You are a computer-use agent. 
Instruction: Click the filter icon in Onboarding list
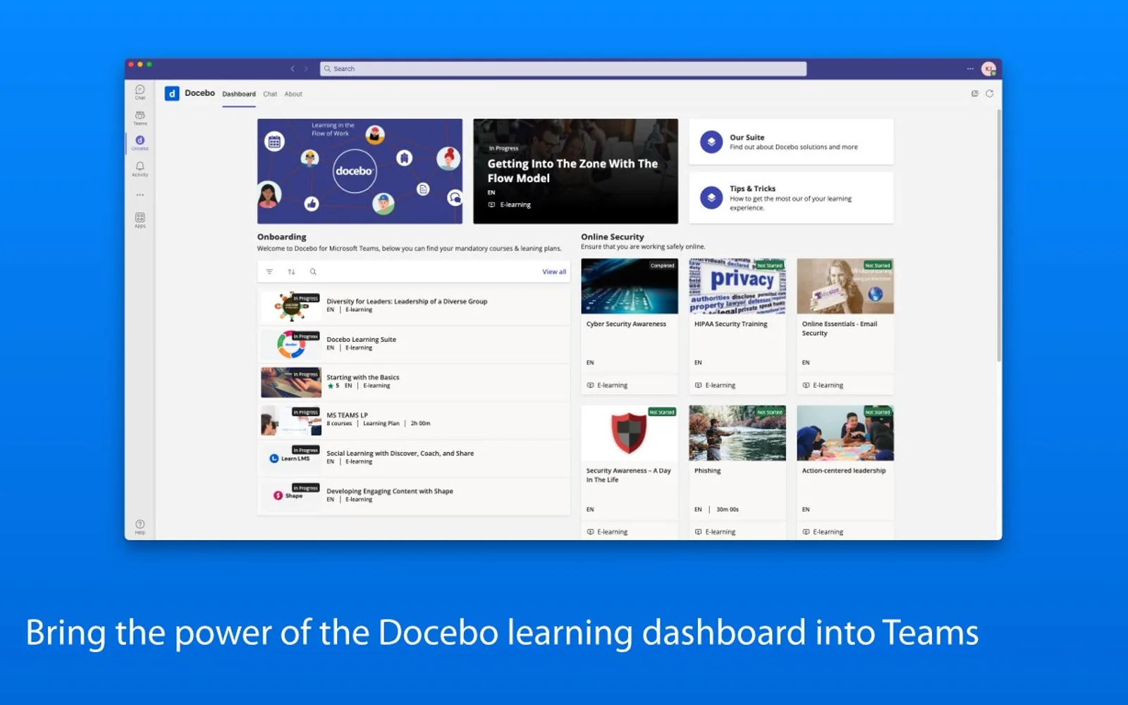[x=269, y=271]
